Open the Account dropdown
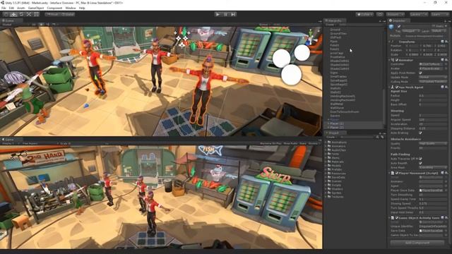This screenshot has width=452, height=254. 395,14
